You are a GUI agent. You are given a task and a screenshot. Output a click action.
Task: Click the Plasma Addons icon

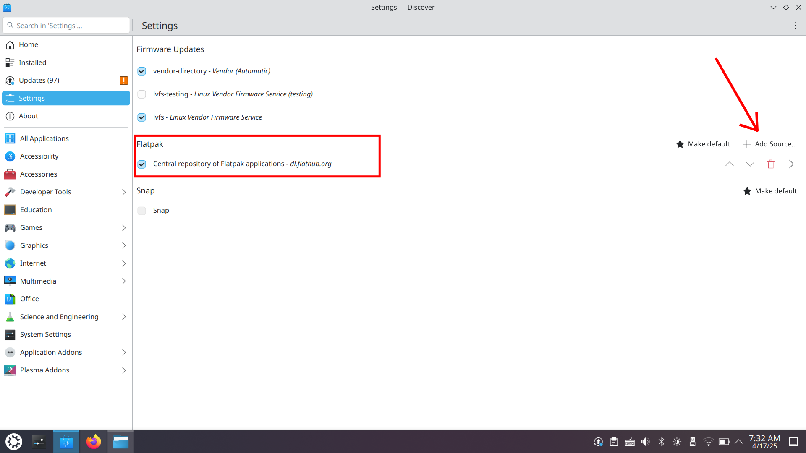[10, 370]
